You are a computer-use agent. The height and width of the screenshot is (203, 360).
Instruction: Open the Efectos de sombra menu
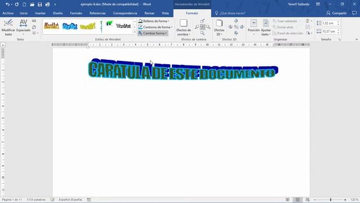pyautogui.click(x=183, y=28)
